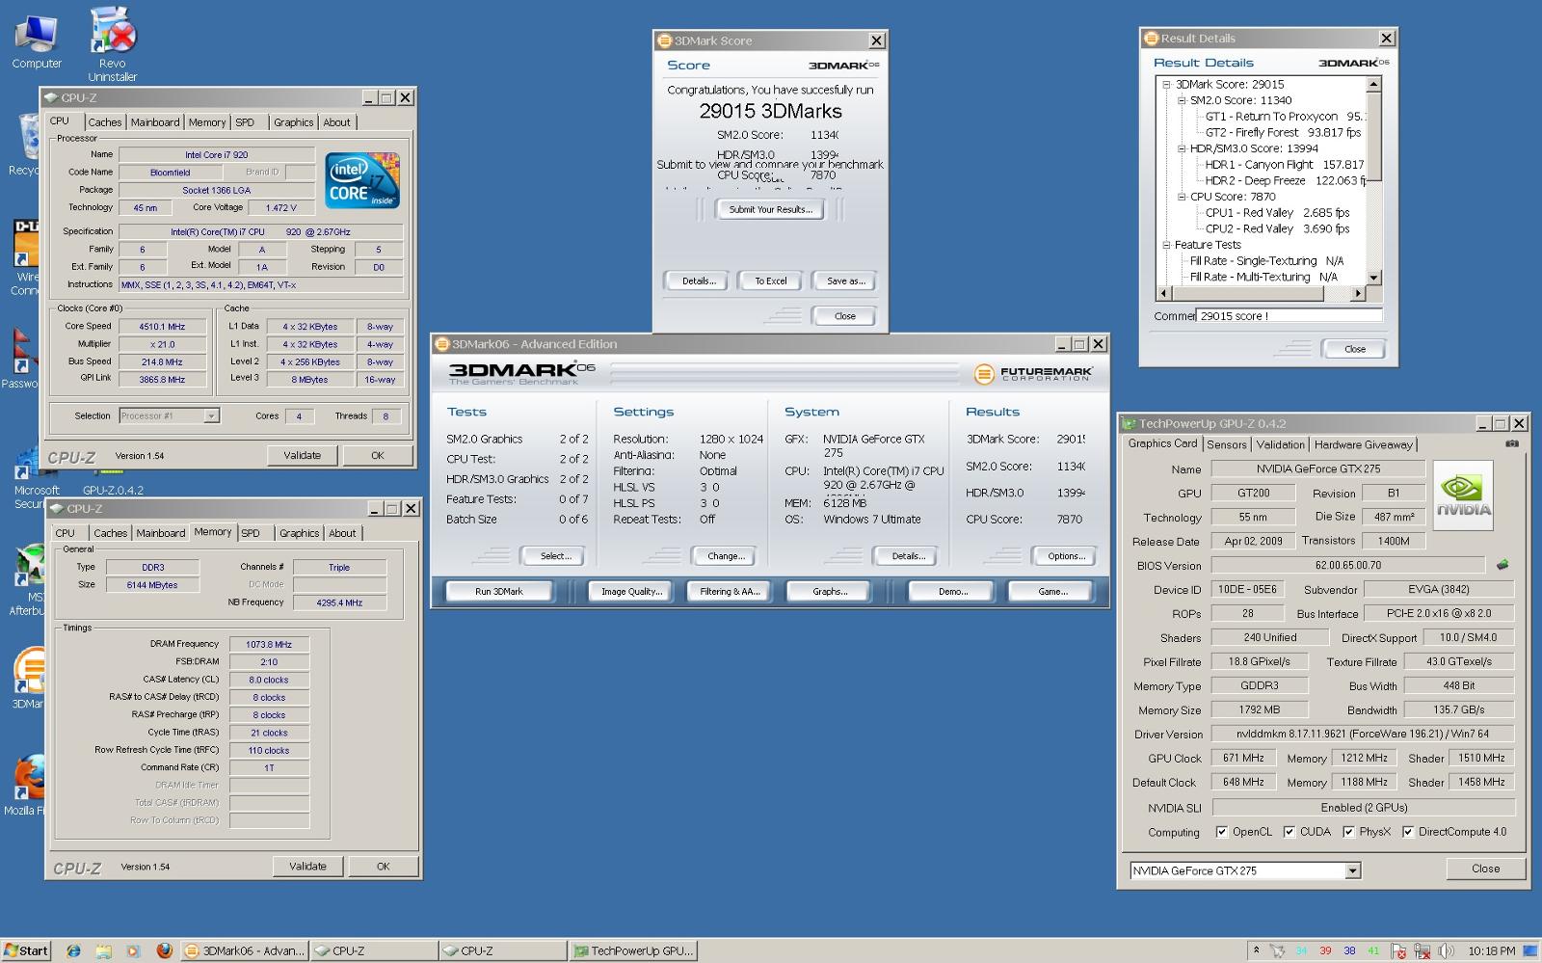Collapse the Feature Tests tree node
Screen dimensions: 1542x963
pyautogui.click(x=1166, y=245)
